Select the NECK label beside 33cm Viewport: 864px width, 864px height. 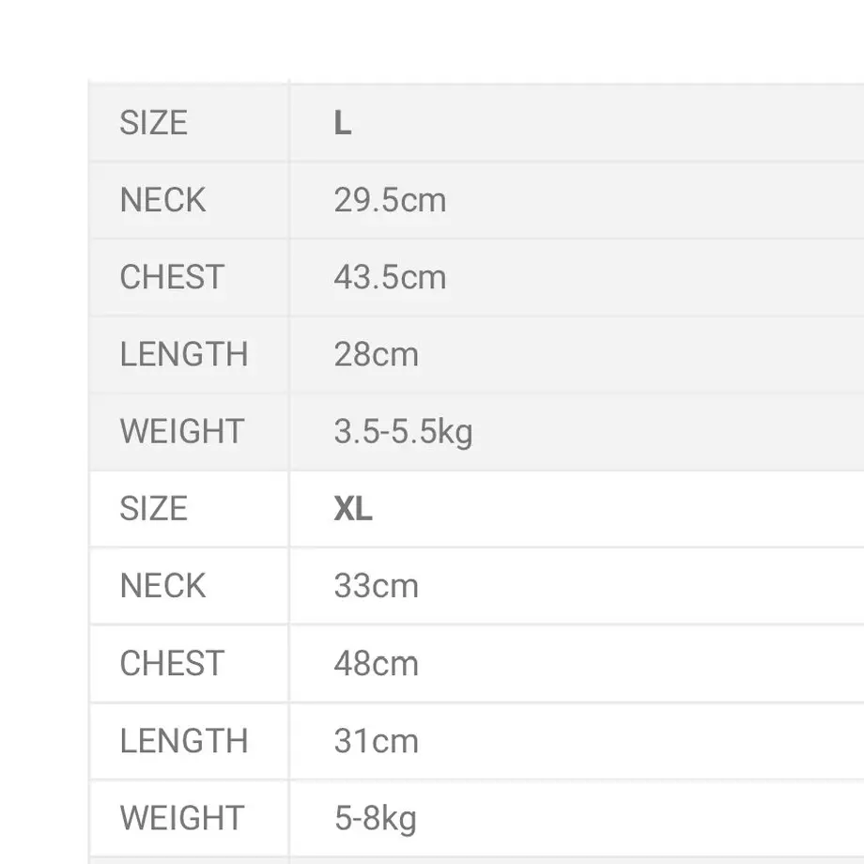tap(162, 585)
